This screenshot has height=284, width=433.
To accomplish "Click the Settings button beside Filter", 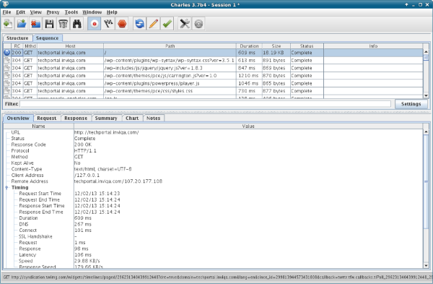I will click(411, 104).
